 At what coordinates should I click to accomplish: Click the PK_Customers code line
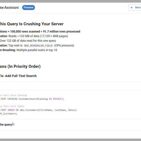click(9, 114)
